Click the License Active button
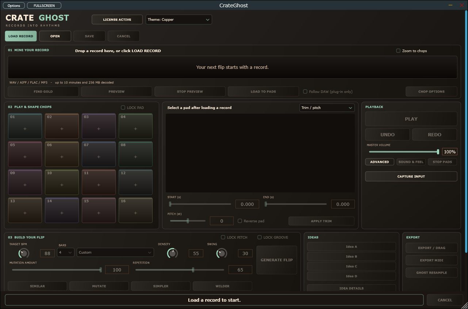The height and width of the screenshot is (309, 468). pos(117,20)
